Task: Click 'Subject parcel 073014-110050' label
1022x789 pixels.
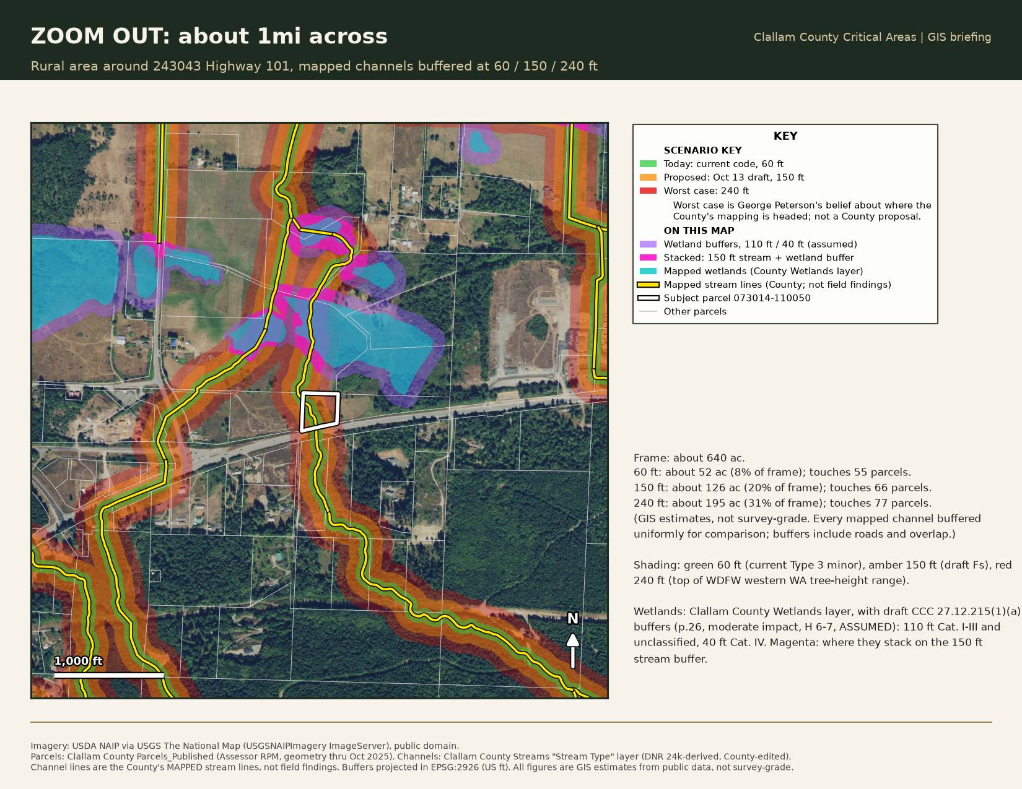Action: 737,298
